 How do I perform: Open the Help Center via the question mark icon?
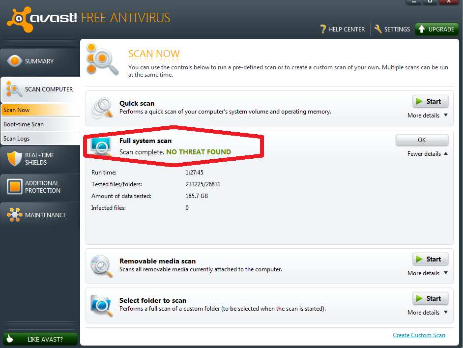coord(323,29)
